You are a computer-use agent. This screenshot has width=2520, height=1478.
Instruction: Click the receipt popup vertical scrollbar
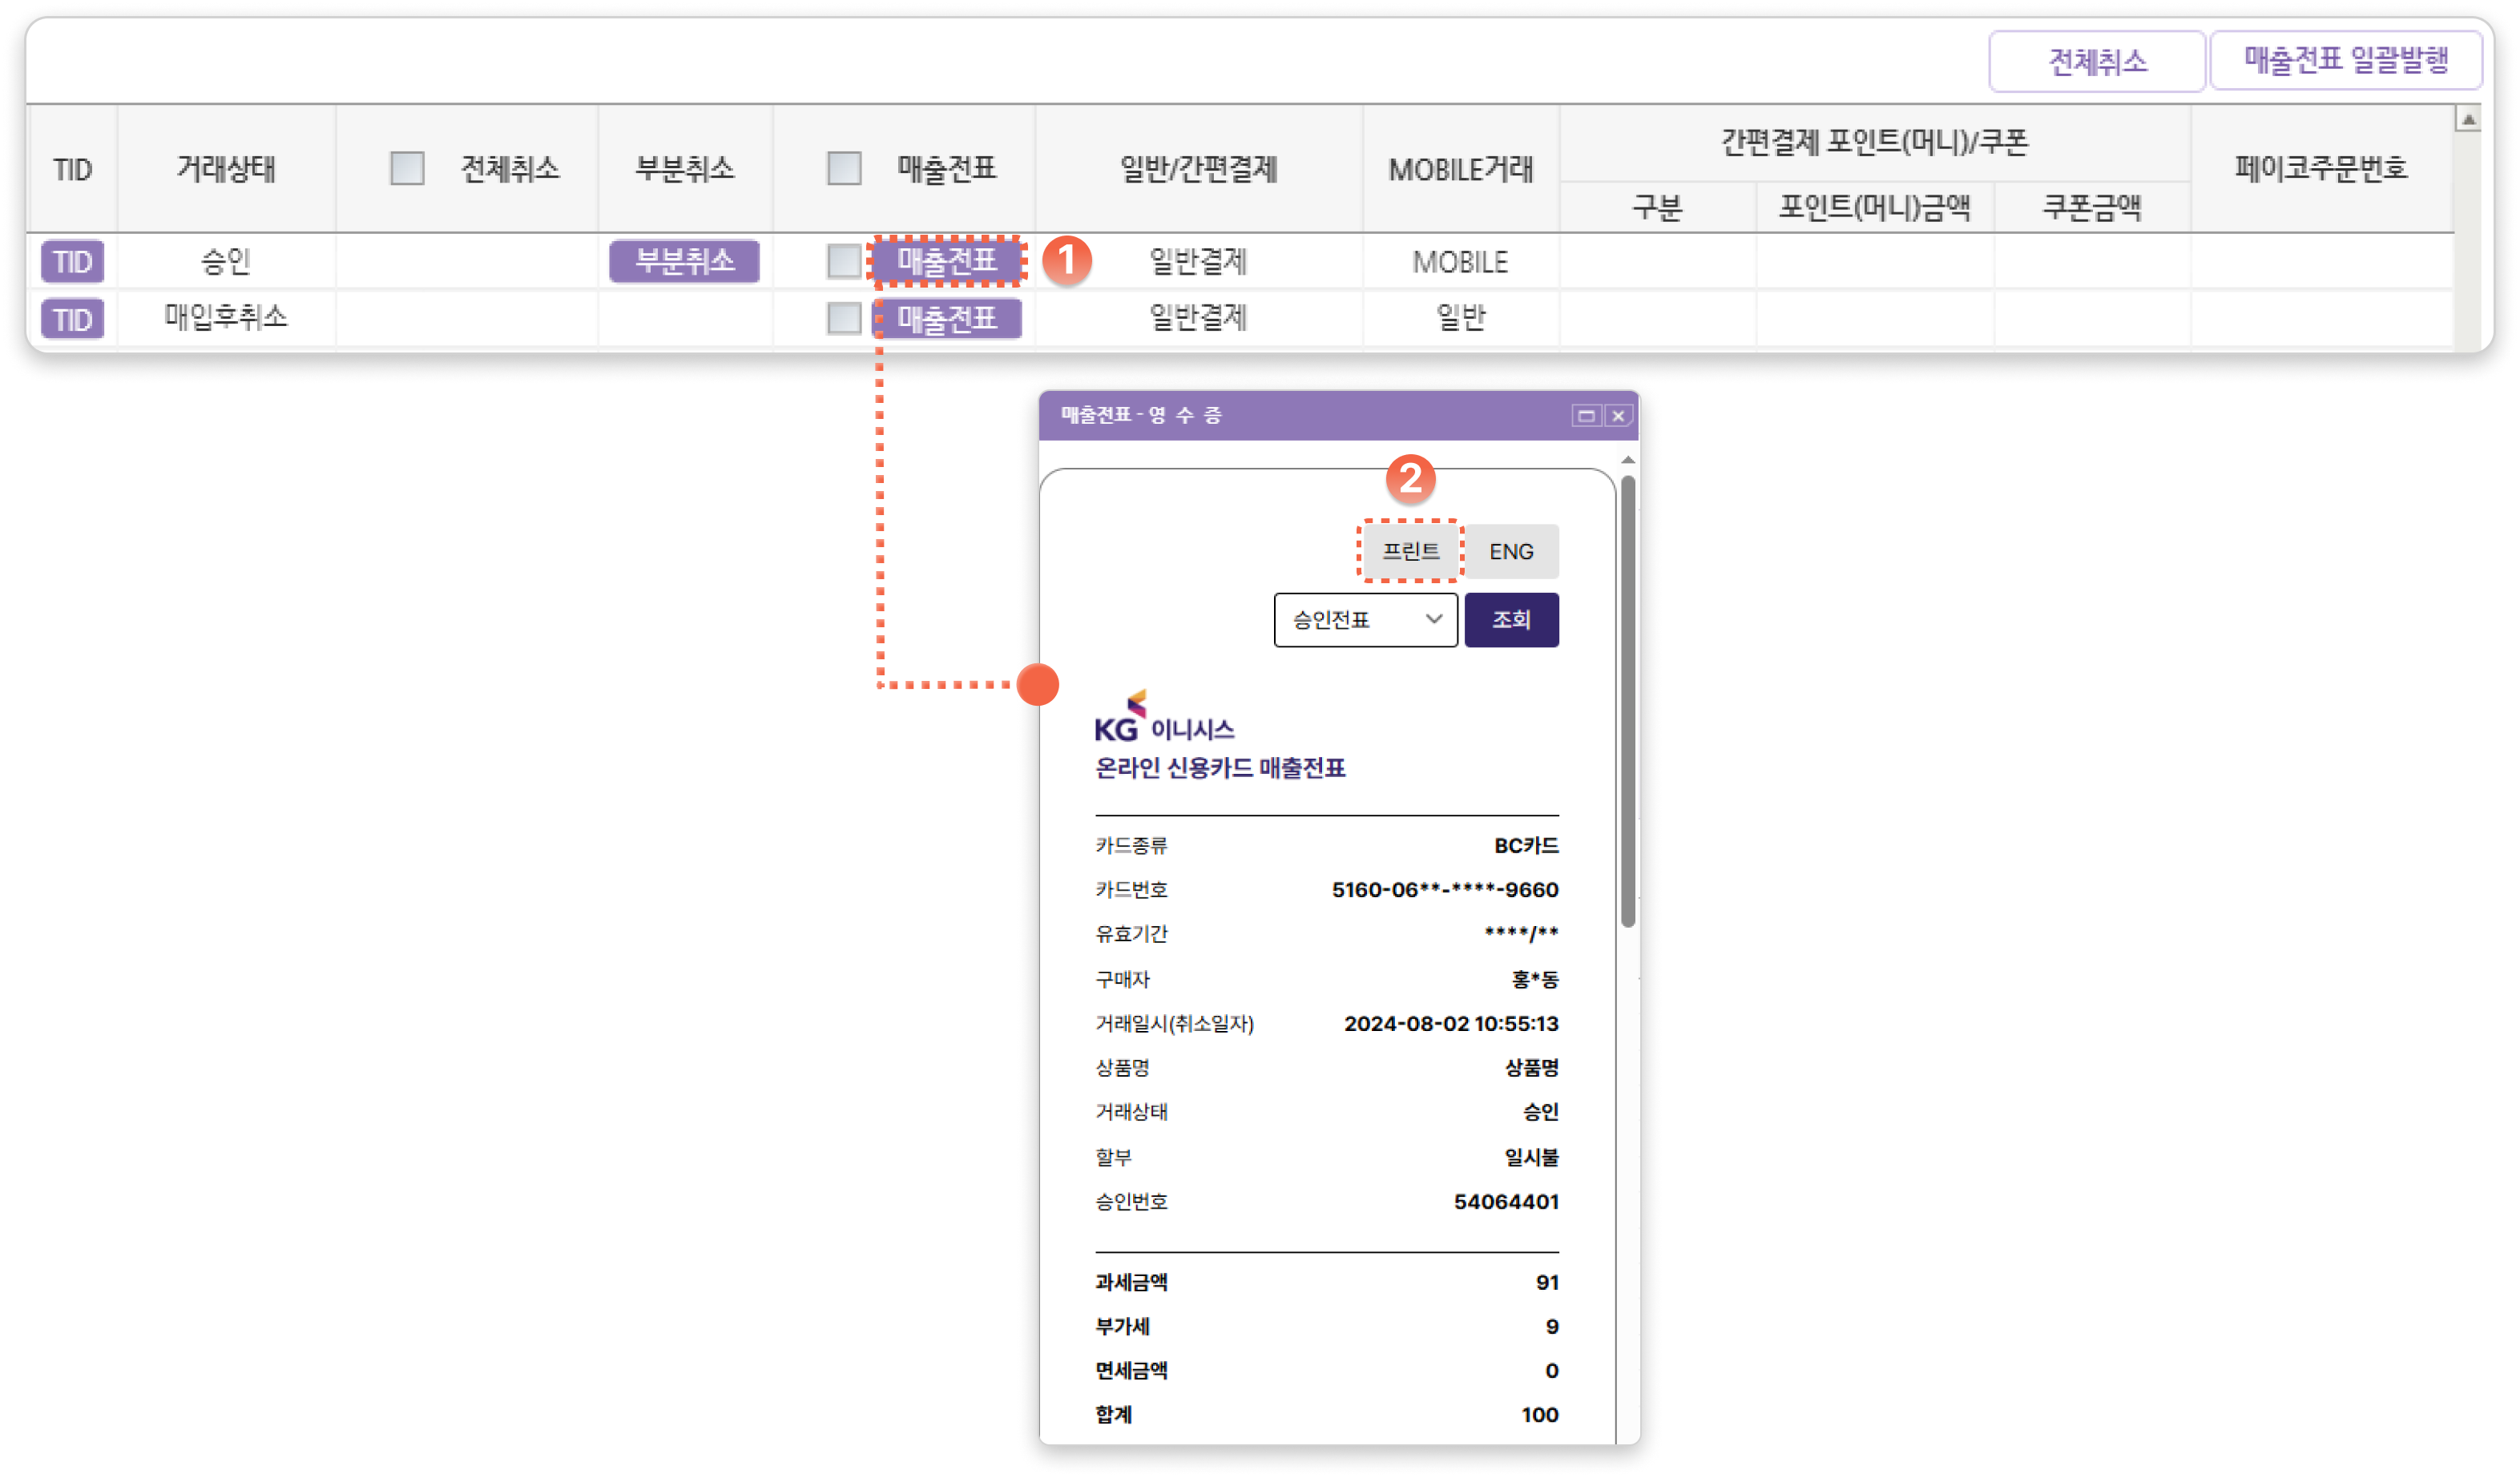coord(1628,701)
